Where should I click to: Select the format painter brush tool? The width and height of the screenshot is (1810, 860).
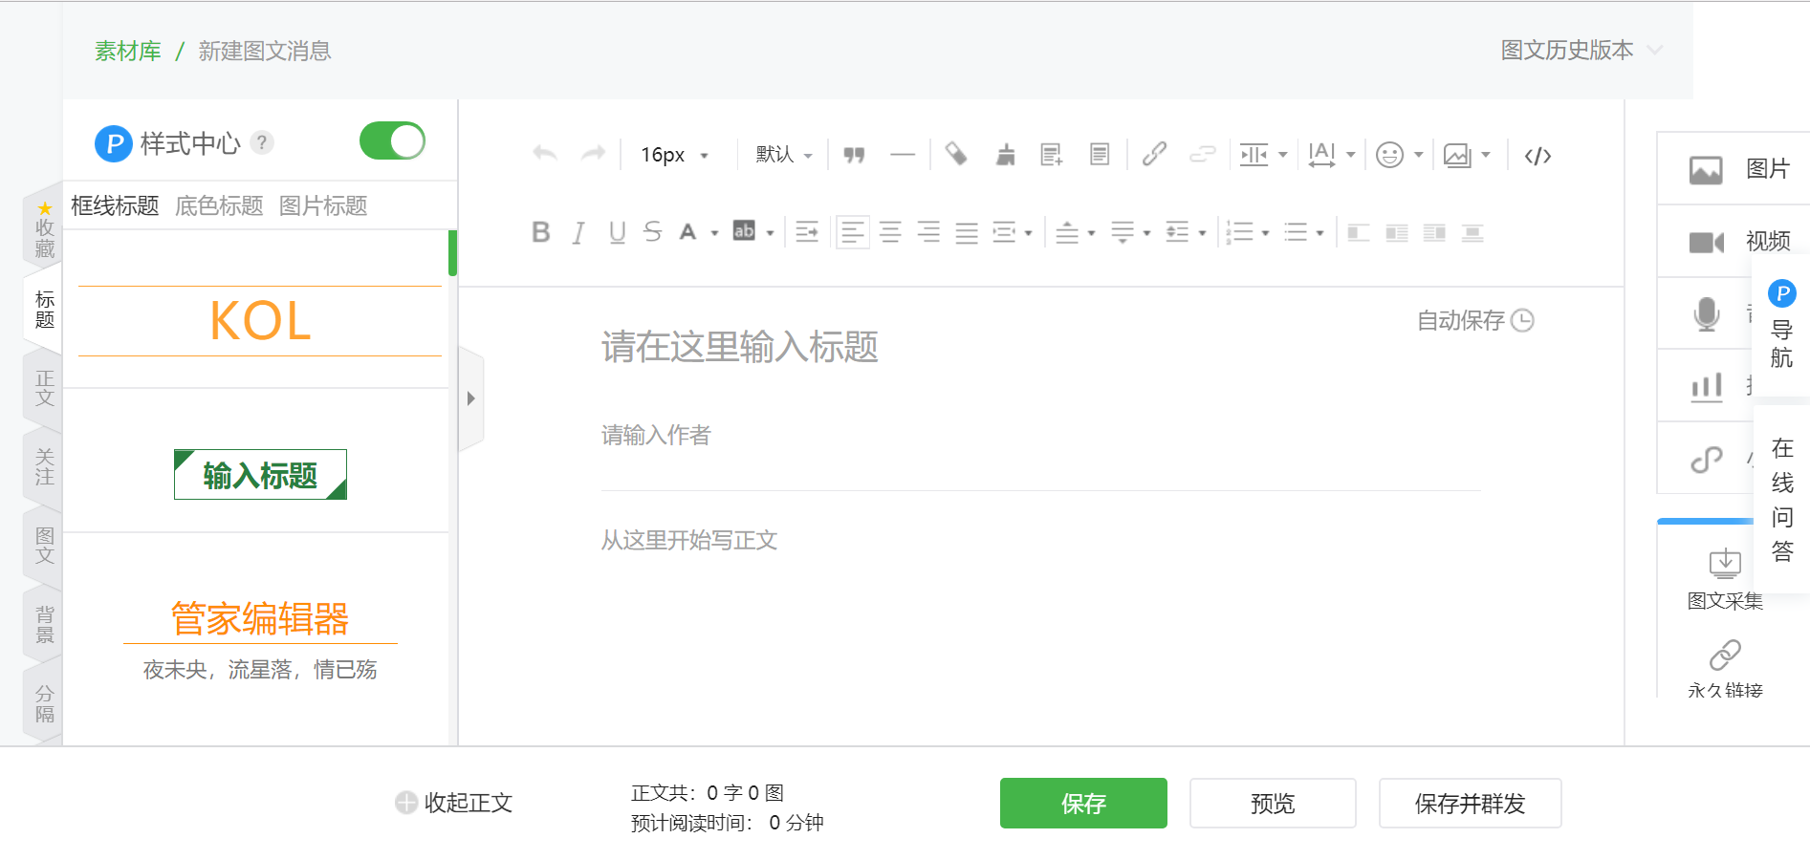956,154
